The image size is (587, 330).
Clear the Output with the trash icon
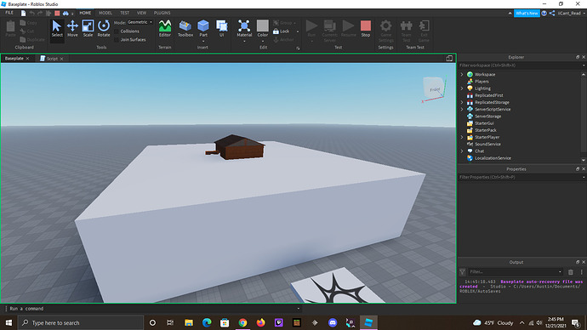(571, 272)
